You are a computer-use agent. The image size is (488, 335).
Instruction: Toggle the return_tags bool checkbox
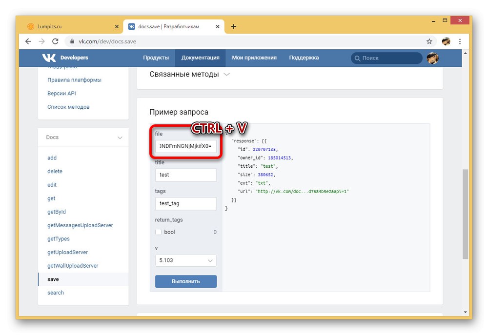(159, 232)
